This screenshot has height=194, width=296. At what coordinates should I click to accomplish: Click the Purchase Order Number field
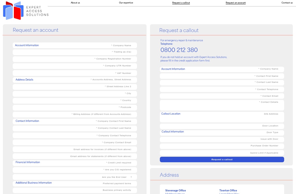point(222,146)
